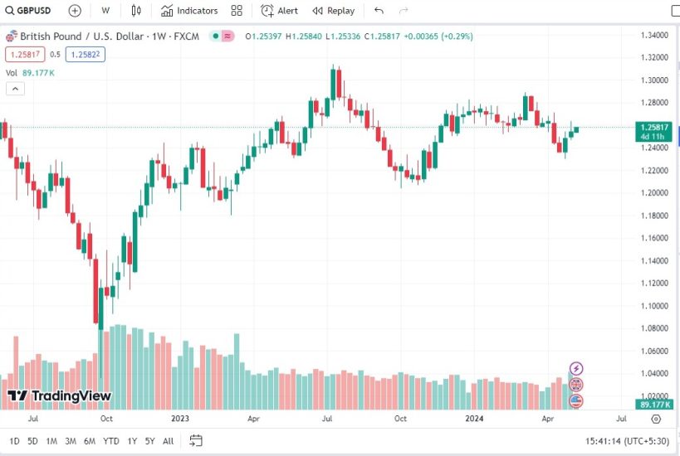Toggle the market status indicator pill

click(222, 36)
